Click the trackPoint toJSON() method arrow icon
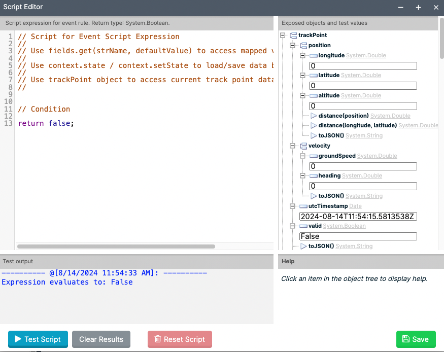The image size is (444, 352). pos(303,246)
